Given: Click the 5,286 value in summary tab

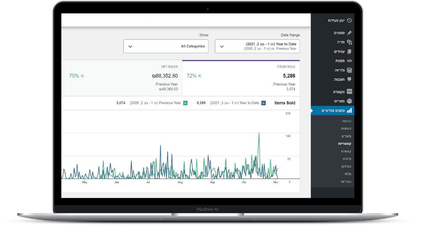Looking at the screenshot, I should point(289,76).
